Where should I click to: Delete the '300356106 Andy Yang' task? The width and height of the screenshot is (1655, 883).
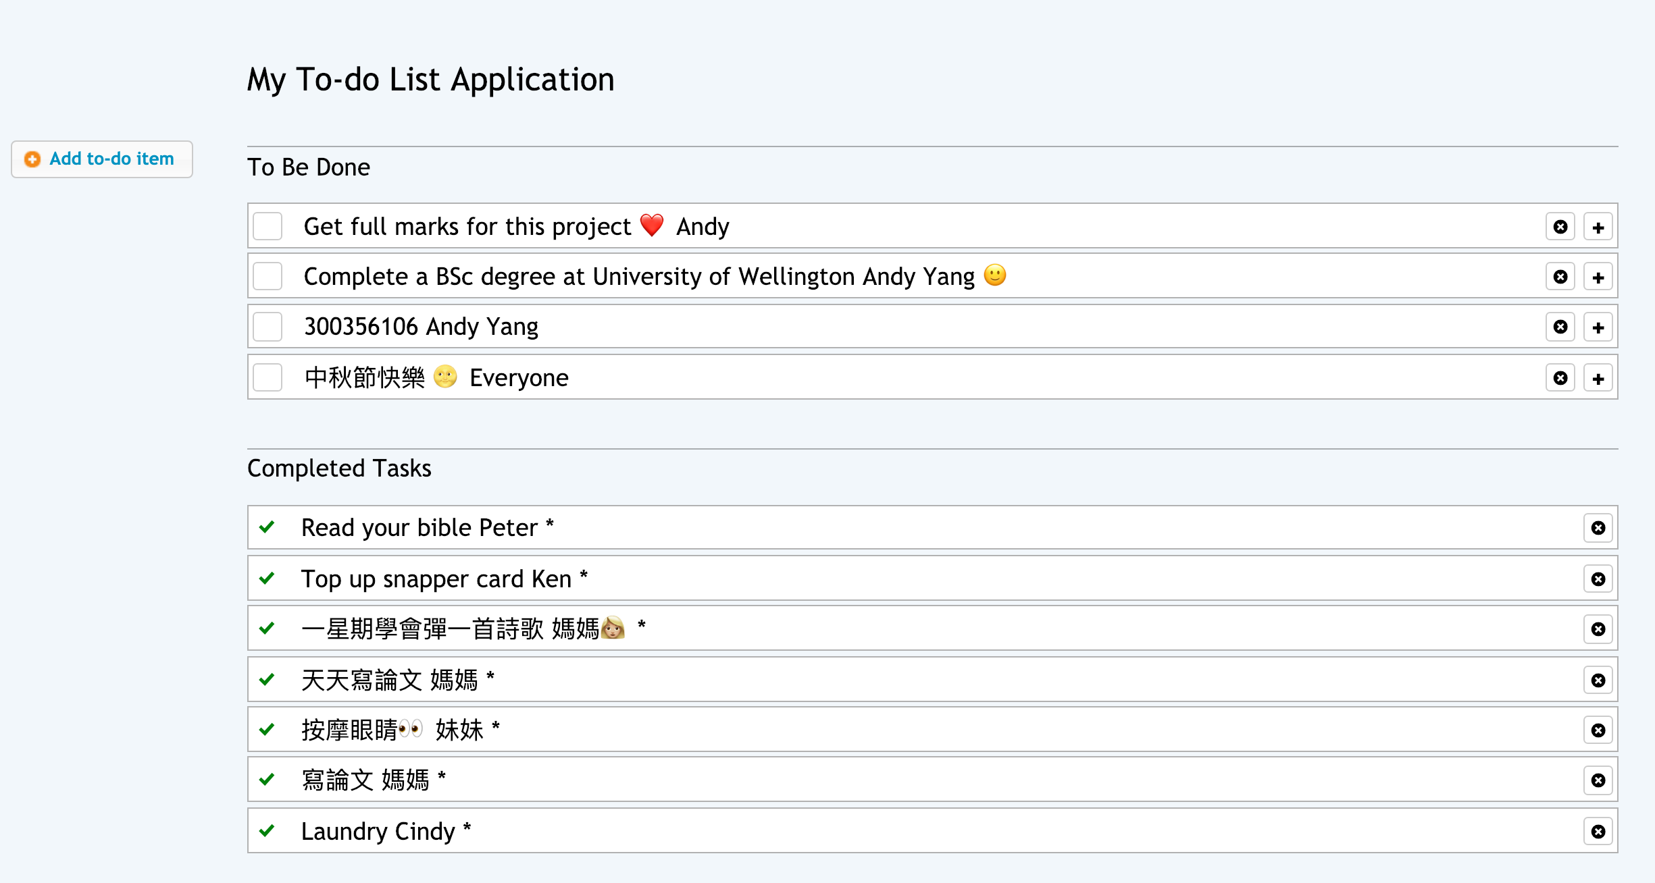point(1560,327)
